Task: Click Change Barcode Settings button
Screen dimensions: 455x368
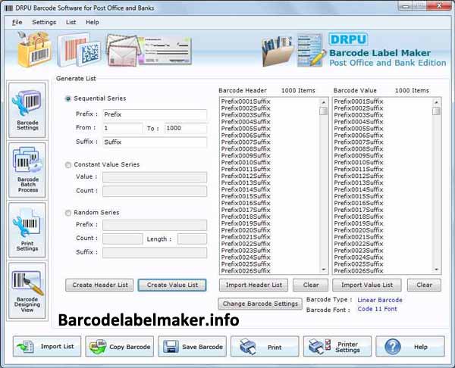Action: 260,304
